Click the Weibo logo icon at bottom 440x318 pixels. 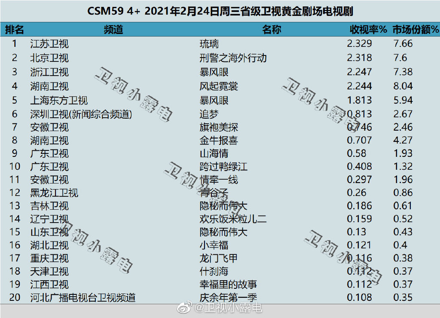pos(184,308)
